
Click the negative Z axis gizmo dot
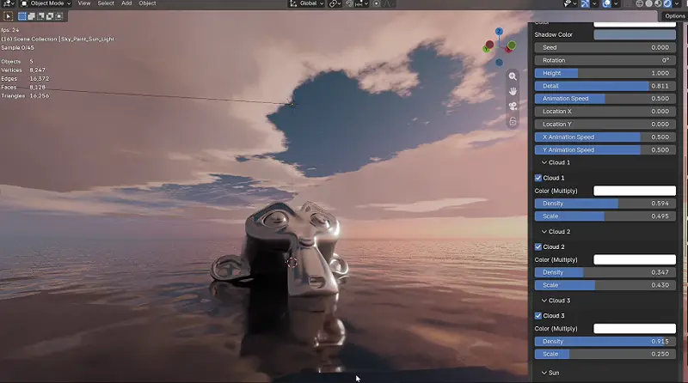(x=499, y=63)
